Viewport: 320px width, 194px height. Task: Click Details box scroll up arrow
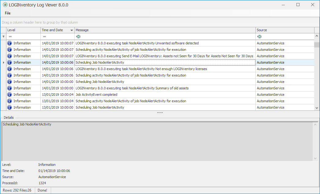coord(315,125)
